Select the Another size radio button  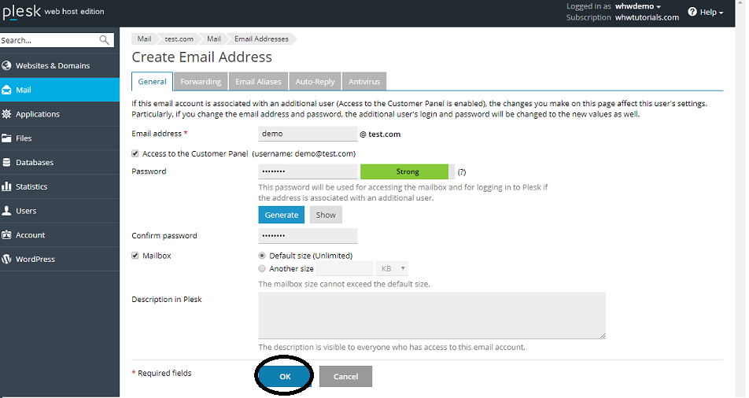pos(262,268)
